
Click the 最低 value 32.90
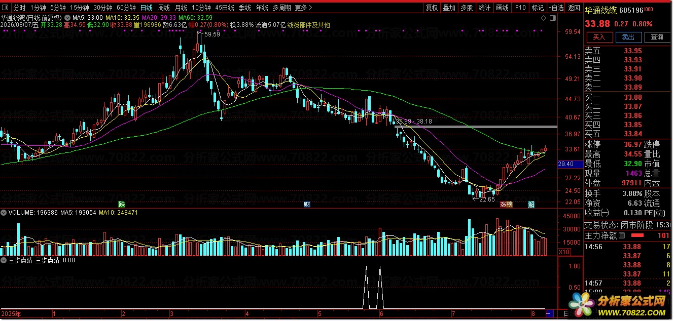[632, 164]
